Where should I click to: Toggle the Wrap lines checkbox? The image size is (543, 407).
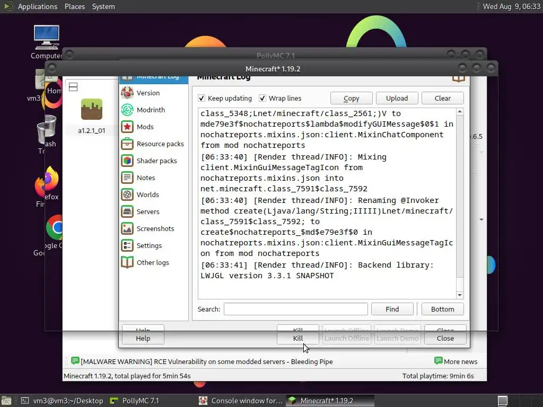(262, 98)
